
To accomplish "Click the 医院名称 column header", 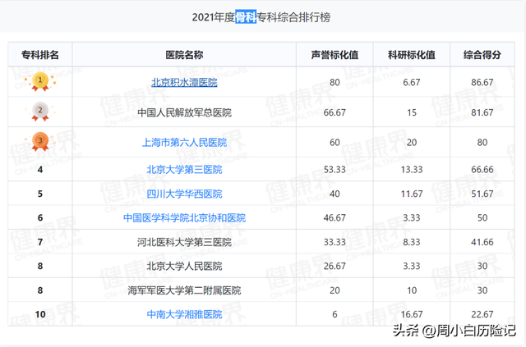I will click(x=184, y=55).
